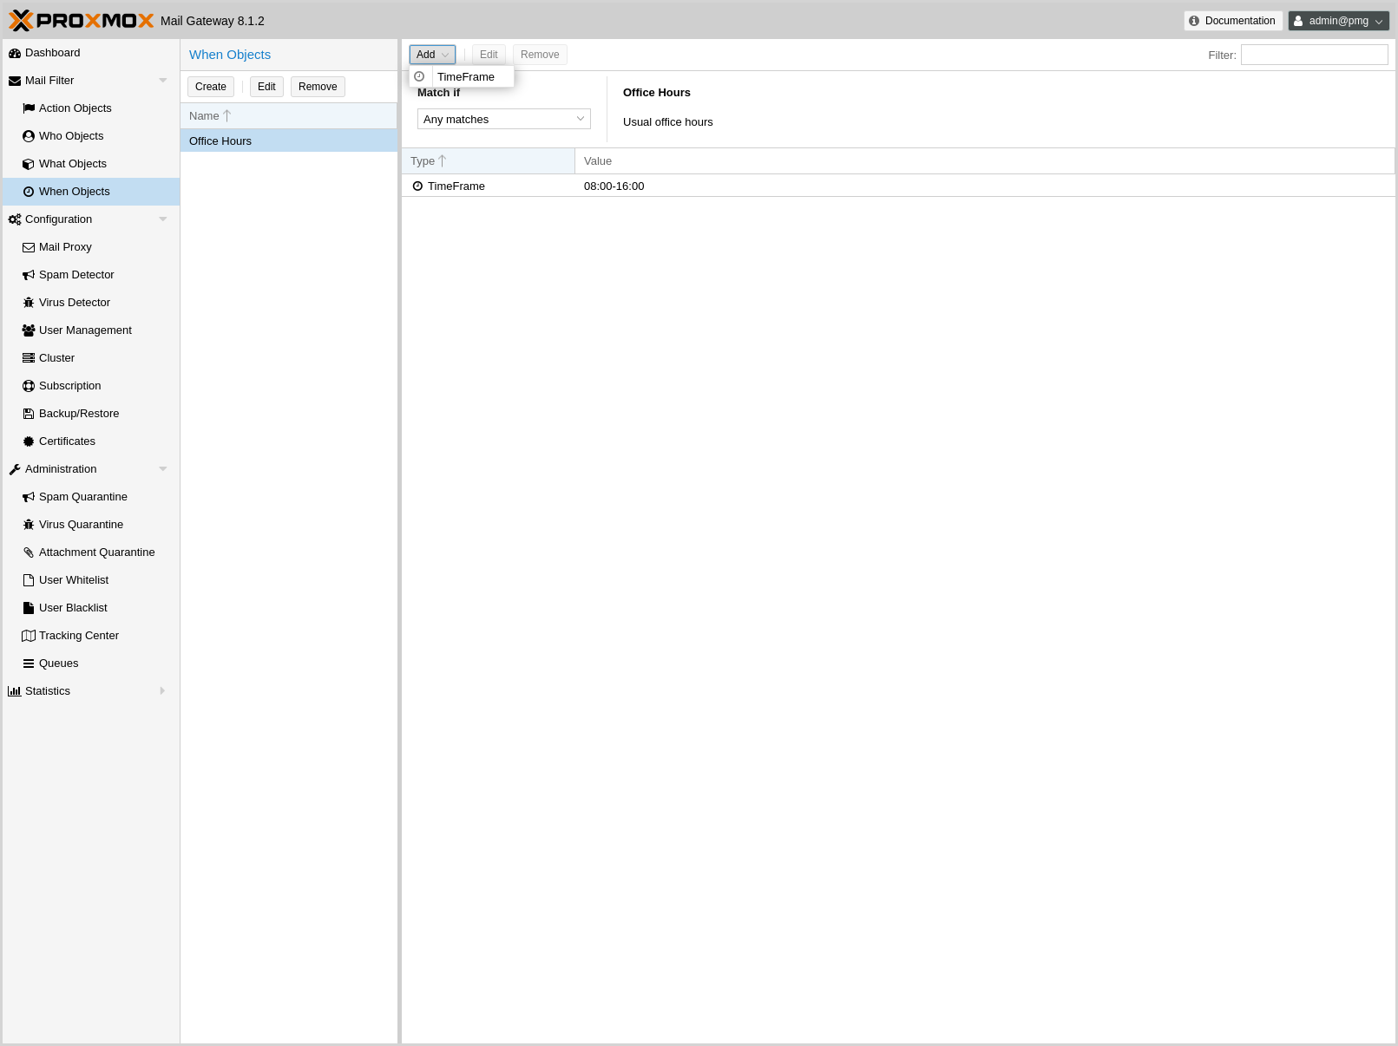Click the Tracking Center map icon

point(29,636)
